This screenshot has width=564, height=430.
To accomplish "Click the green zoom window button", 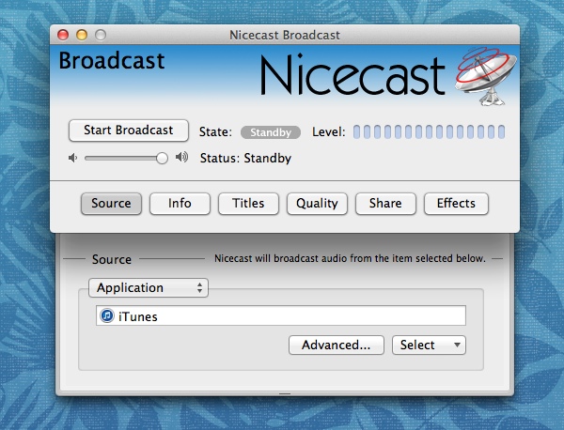I will [99, 35].
